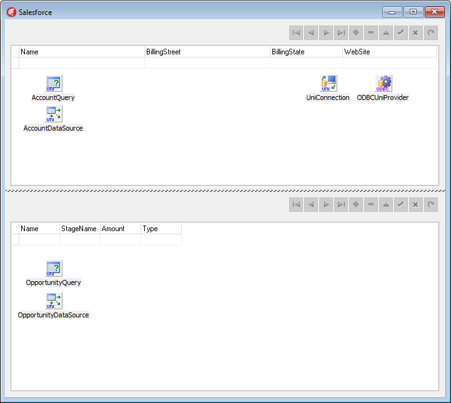This screenshot has height=403, width=451.
Task: Go to previous record in Opportunity navigator
Action: coord(311,204)
